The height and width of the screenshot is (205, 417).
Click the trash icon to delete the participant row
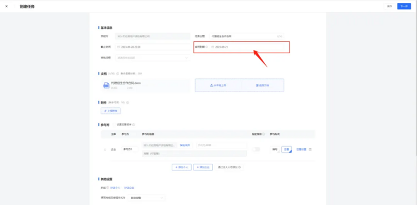click(310, 149)
